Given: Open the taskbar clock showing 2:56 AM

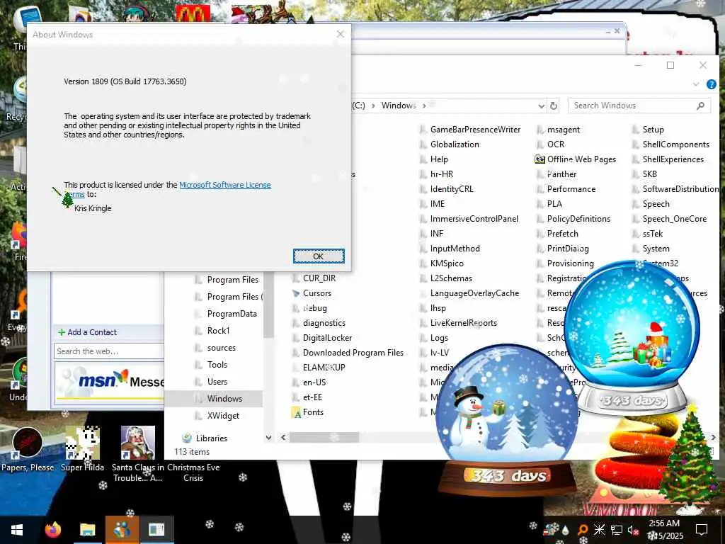Looking at the screenshot, I should (665, 530).
